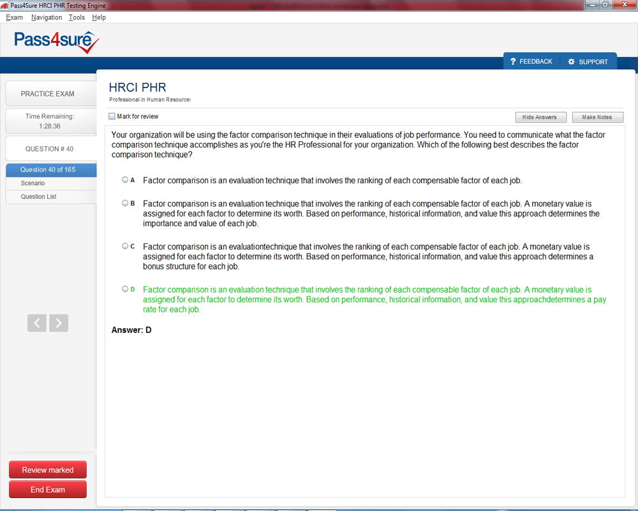Click the app icon in title bar

(4, 5)
